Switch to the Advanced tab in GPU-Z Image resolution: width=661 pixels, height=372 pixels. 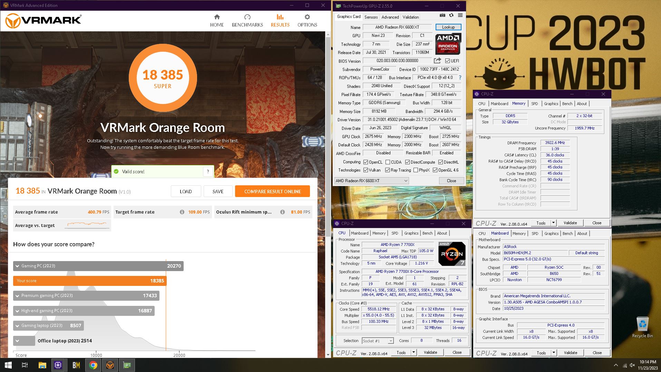pyautogui.click(x=390, y=17)
